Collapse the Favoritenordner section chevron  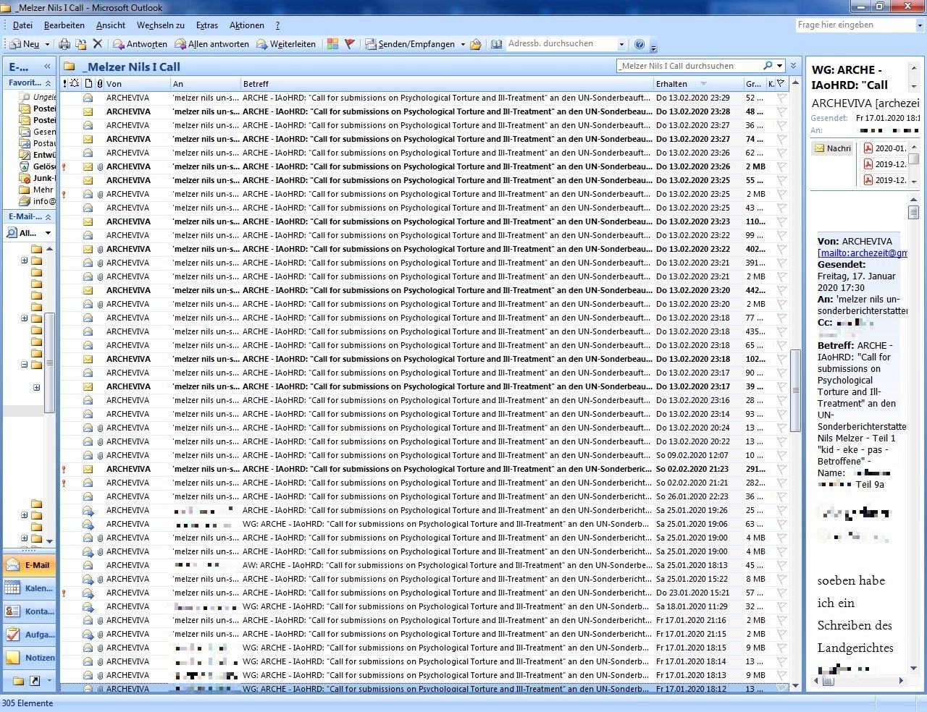pos(48,83)
